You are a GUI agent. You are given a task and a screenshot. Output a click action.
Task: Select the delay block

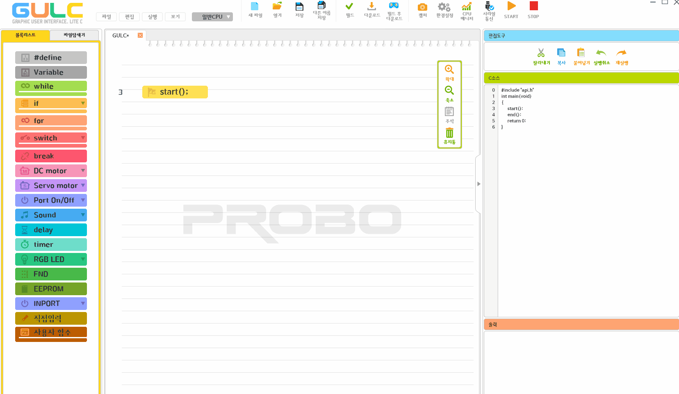point(51,230)
